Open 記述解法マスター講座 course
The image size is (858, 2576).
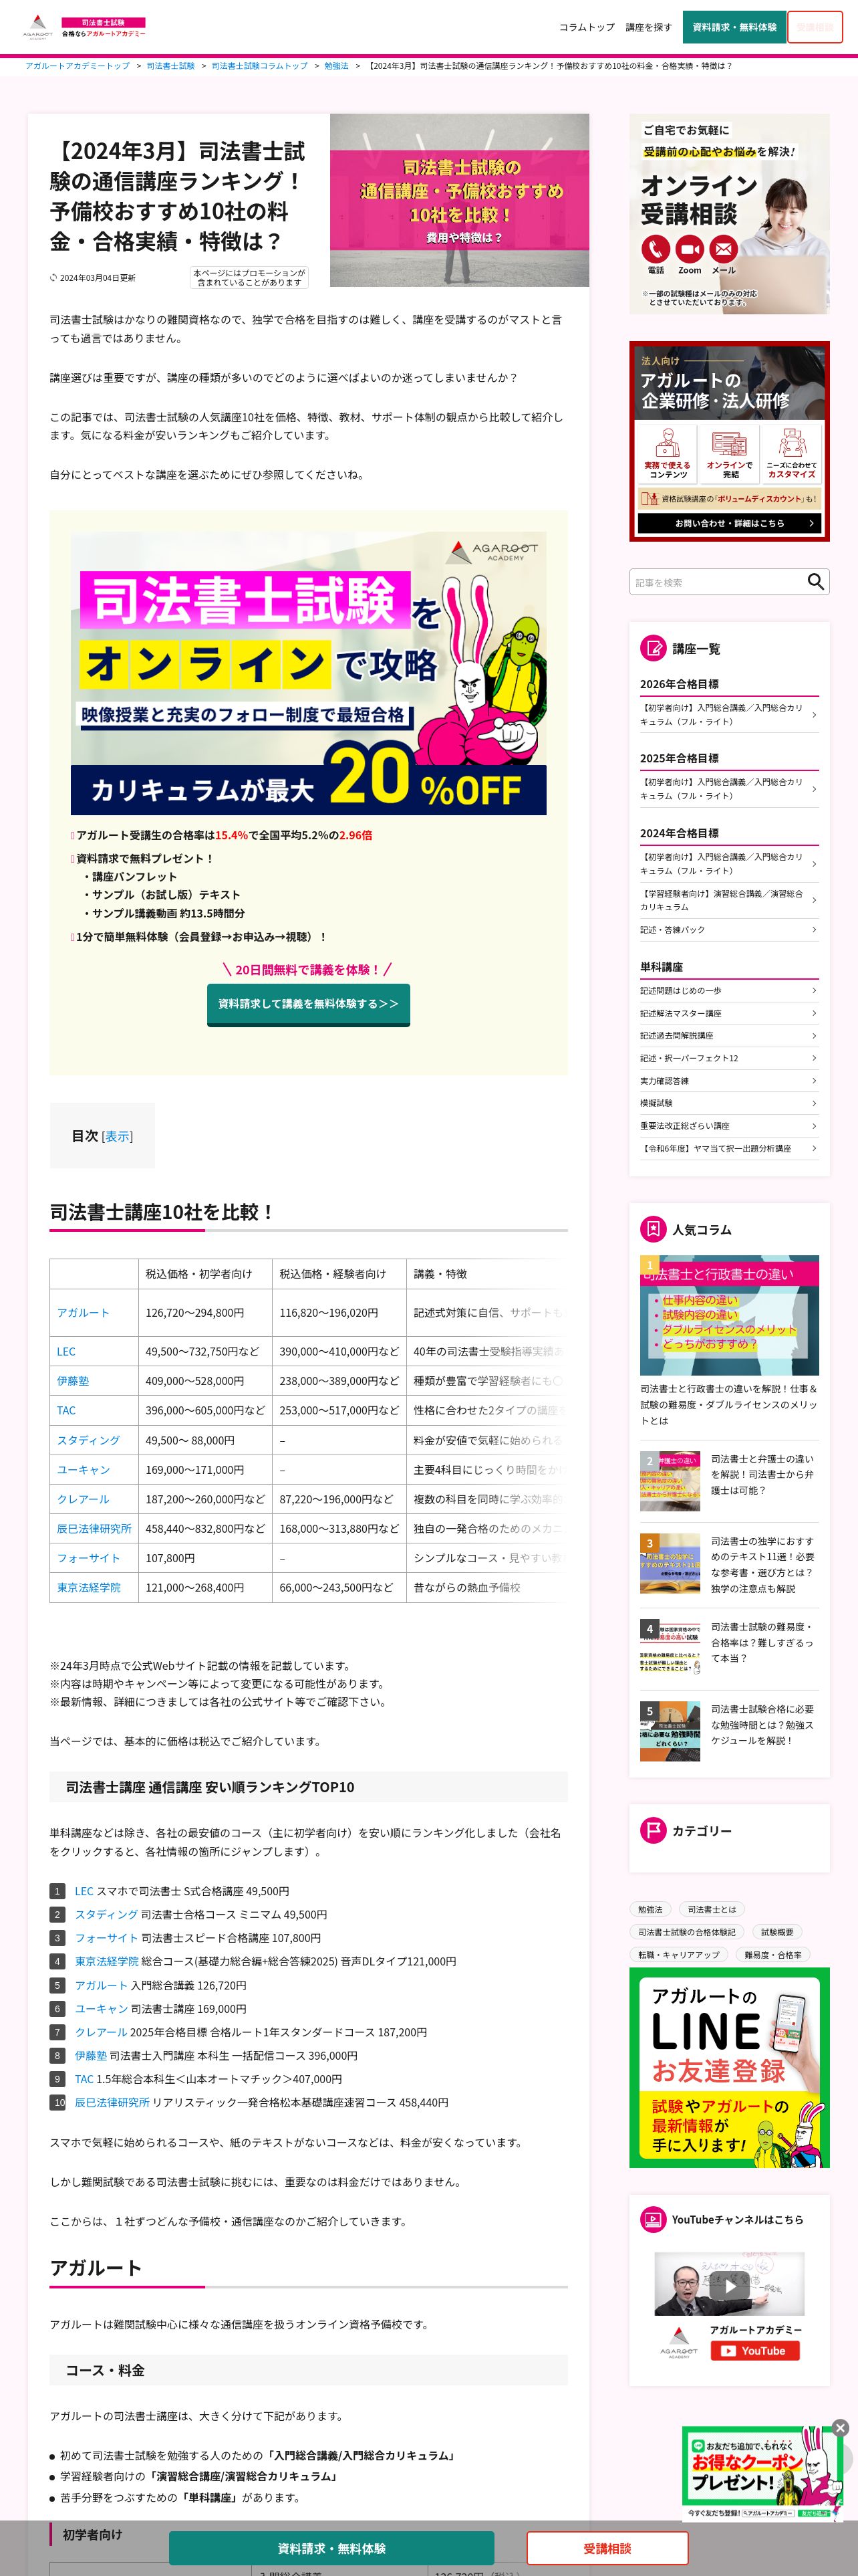729,1013
